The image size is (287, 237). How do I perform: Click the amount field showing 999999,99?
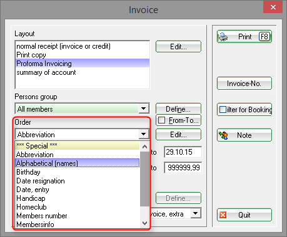point(183,168)
